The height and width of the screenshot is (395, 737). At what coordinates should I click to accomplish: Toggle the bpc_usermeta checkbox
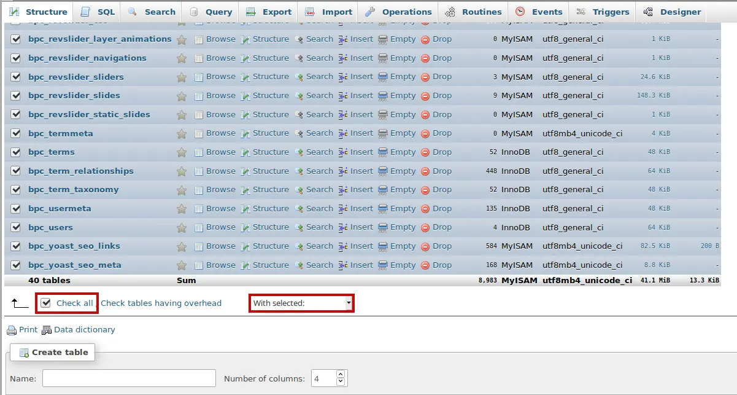(x=16, y=209)
